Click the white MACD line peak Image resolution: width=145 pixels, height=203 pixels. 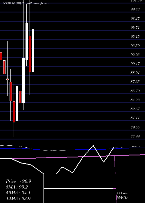(x=93, y=146)
